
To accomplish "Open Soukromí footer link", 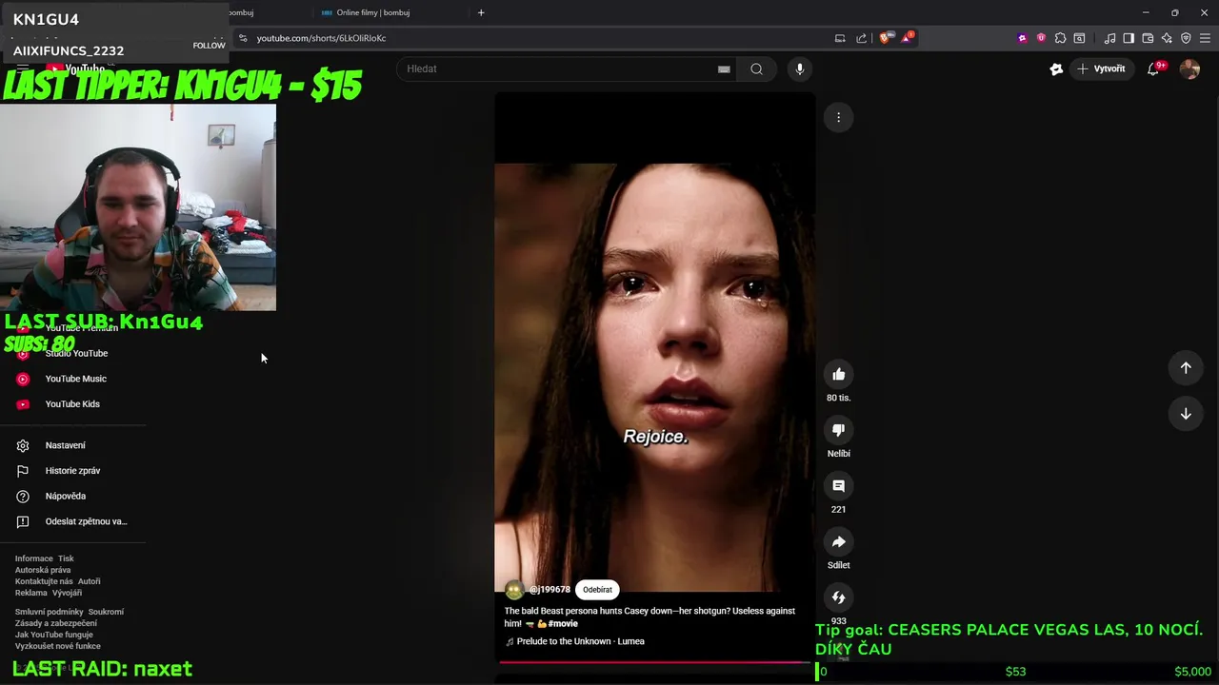I will [106, 612].
